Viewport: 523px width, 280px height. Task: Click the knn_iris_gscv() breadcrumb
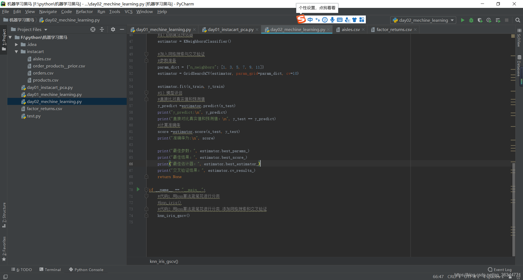(164, 261)
